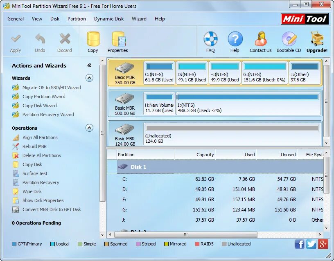Collapse the Wizards section
The image size is (334, 261).
click(x=90, y=78)
